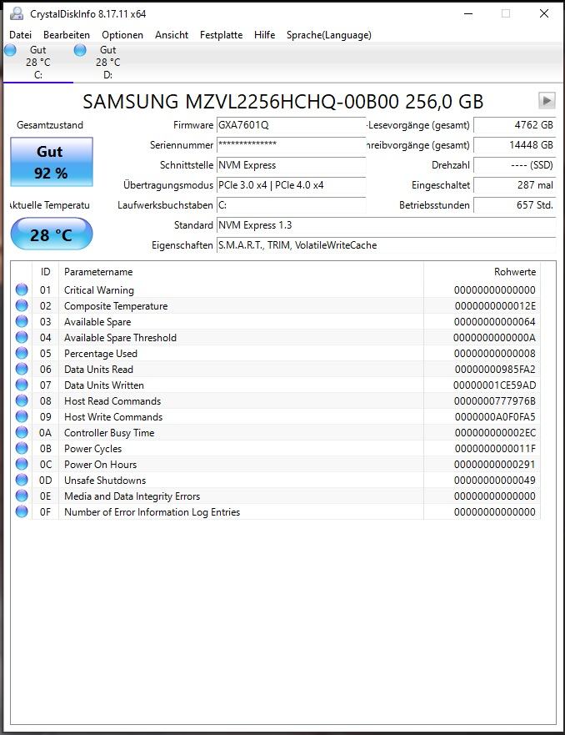
Task: Click the status orb for Media and Data Integrity Errors
Action: 22,496
